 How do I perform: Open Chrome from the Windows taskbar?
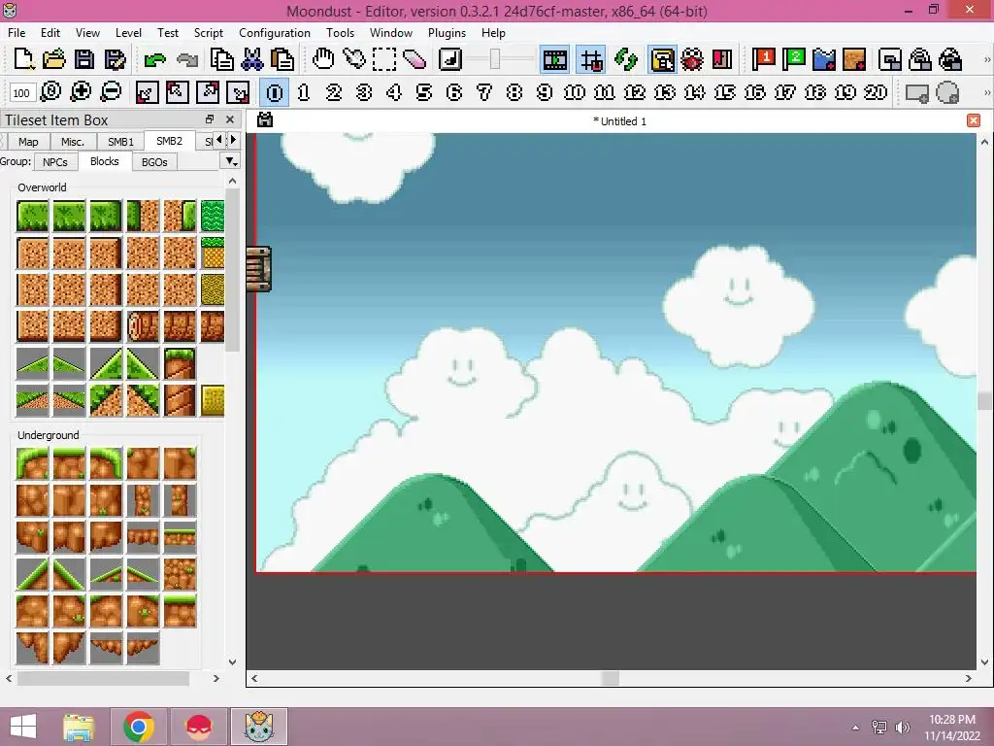pyautogui.click(x=140, y=727)
